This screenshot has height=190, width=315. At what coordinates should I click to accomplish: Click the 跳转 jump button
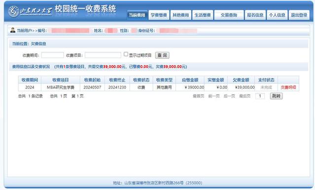click(x=276, y=96)
